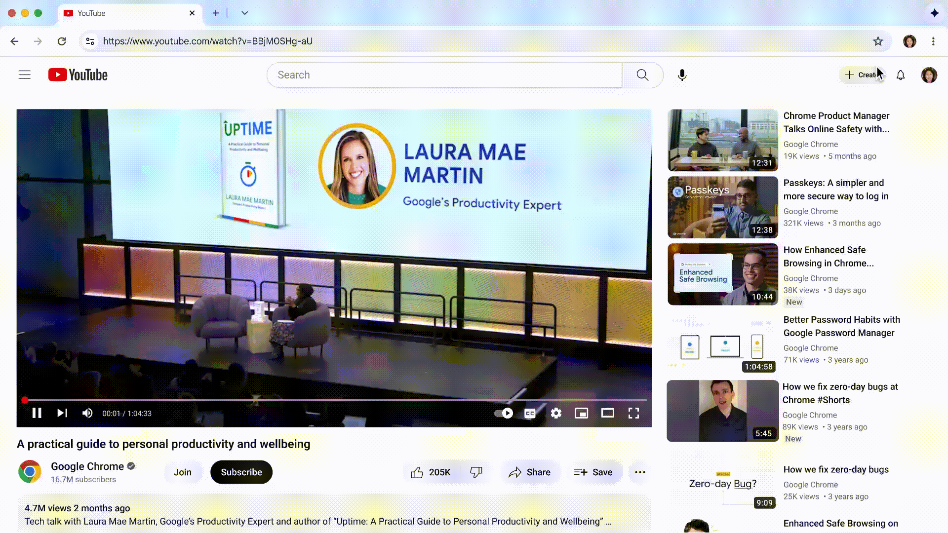Pause the video playback

[x=37, y=413]
